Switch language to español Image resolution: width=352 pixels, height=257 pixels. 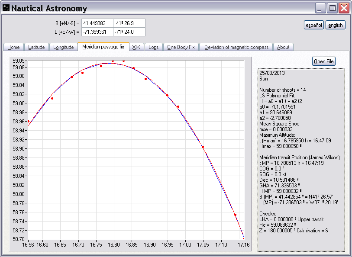(314, 25)
